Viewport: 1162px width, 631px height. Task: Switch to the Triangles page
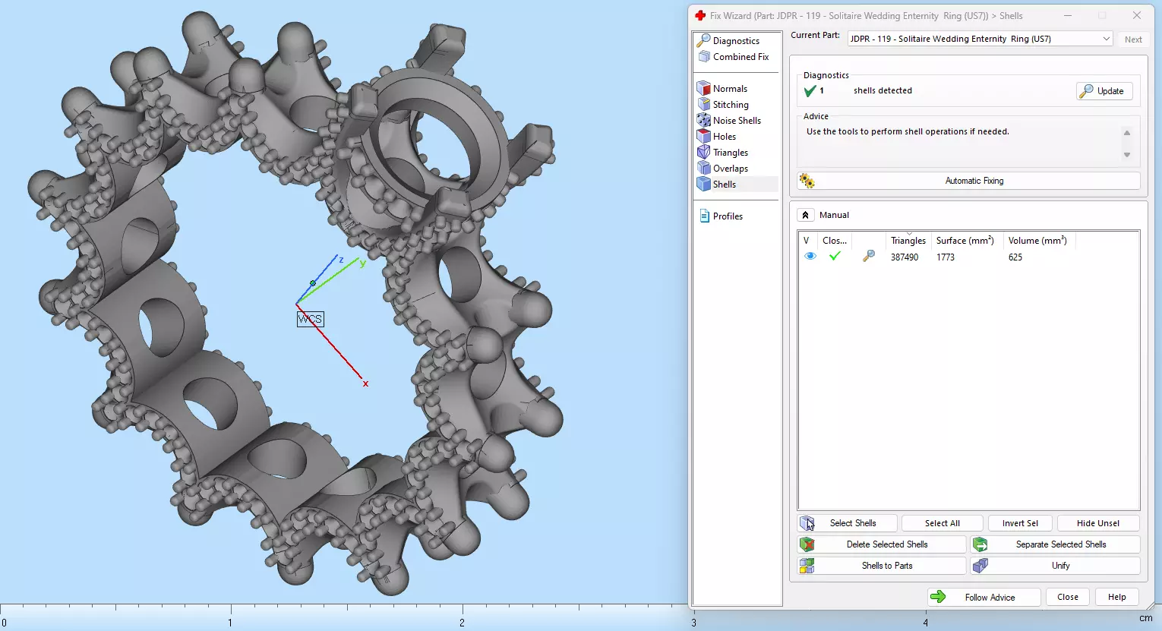click(x=731, y=153)
